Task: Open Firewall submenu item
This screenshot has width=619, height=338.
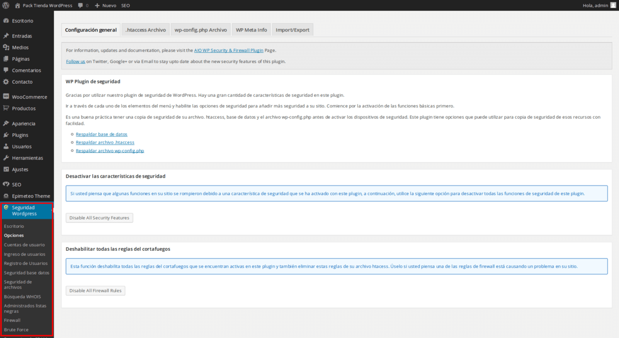Action: [12, 320]
